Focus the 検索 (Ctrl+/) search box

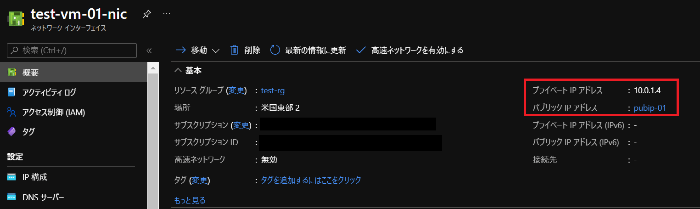click(72, 51)
